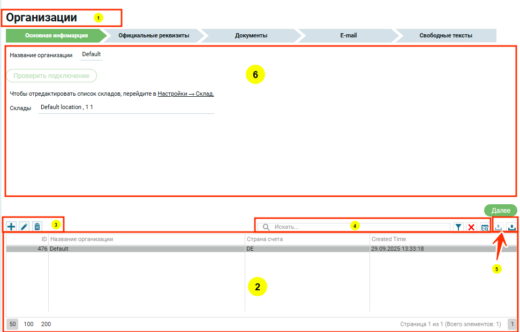Click the plus icon to add an organization
Viewport: 520px width, 332px height.
[11, 227]
